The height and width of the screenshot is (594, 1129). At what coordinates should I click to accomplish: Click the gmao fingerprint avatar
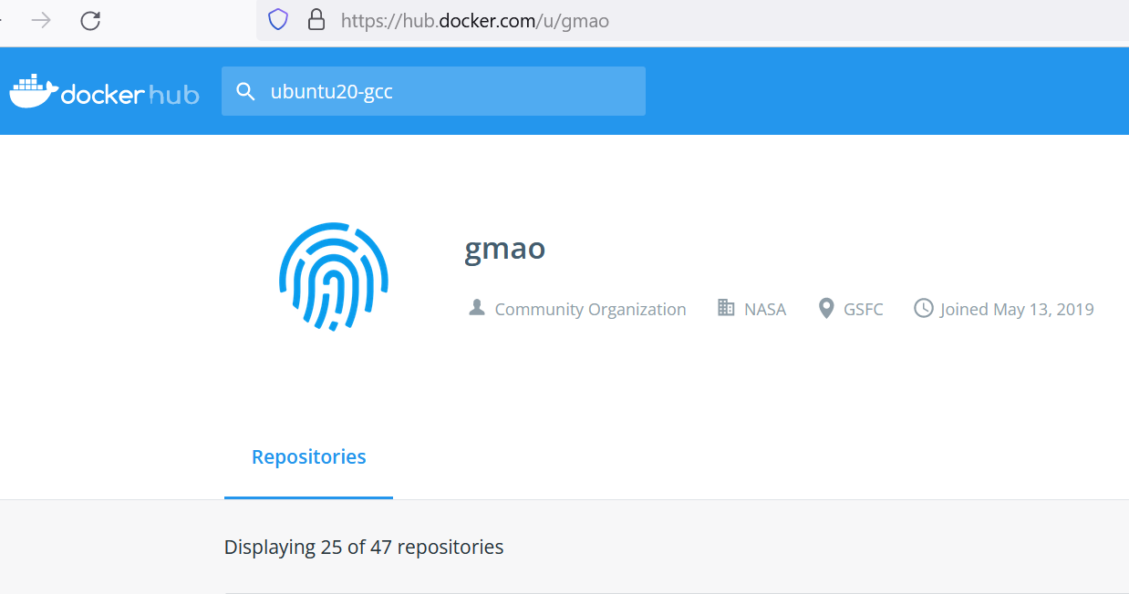tap(334, 276)
